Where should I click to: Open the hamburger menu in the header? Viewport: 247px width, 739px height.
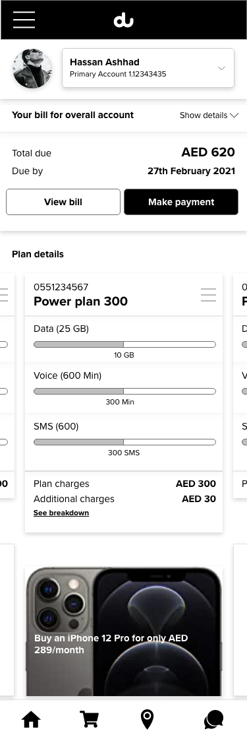click(24, 20)
